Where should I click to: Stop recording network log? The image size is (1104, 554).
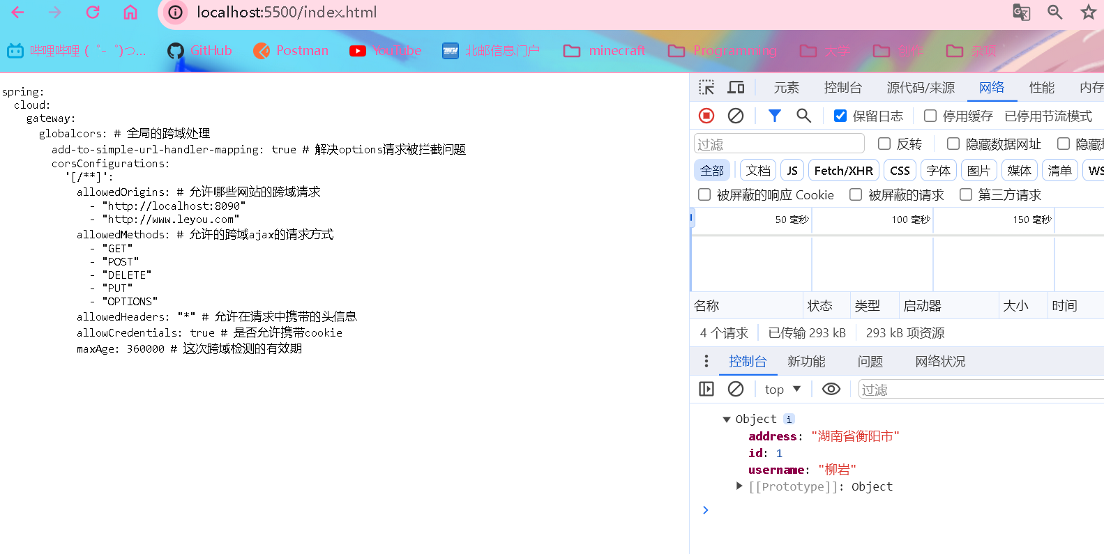point(706,116)
